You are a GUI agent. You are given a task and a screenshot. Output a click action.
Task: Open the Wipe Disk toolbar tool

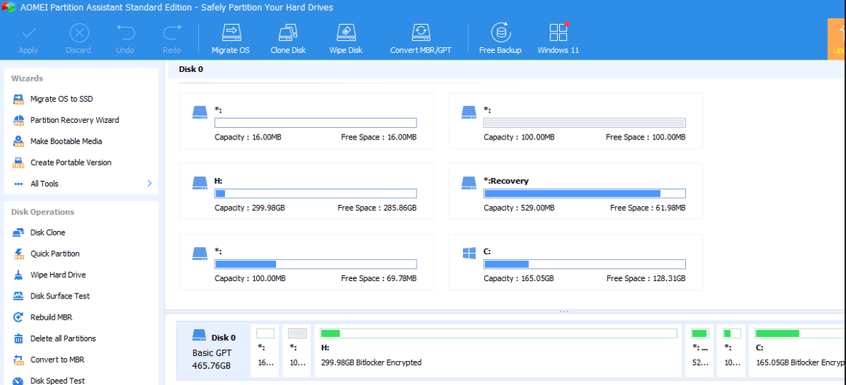[346, 38]
